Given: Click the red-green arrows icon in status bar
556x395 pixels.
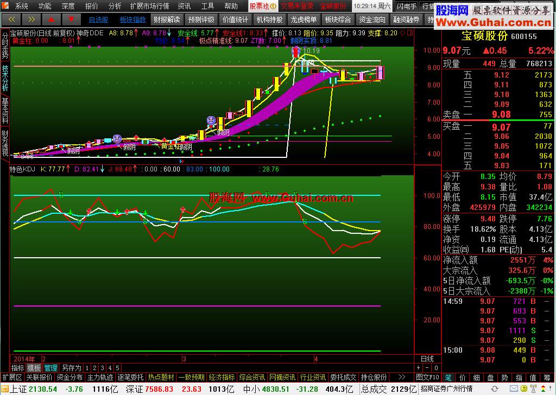Looking at the screenshot, I should pos(543,389).
